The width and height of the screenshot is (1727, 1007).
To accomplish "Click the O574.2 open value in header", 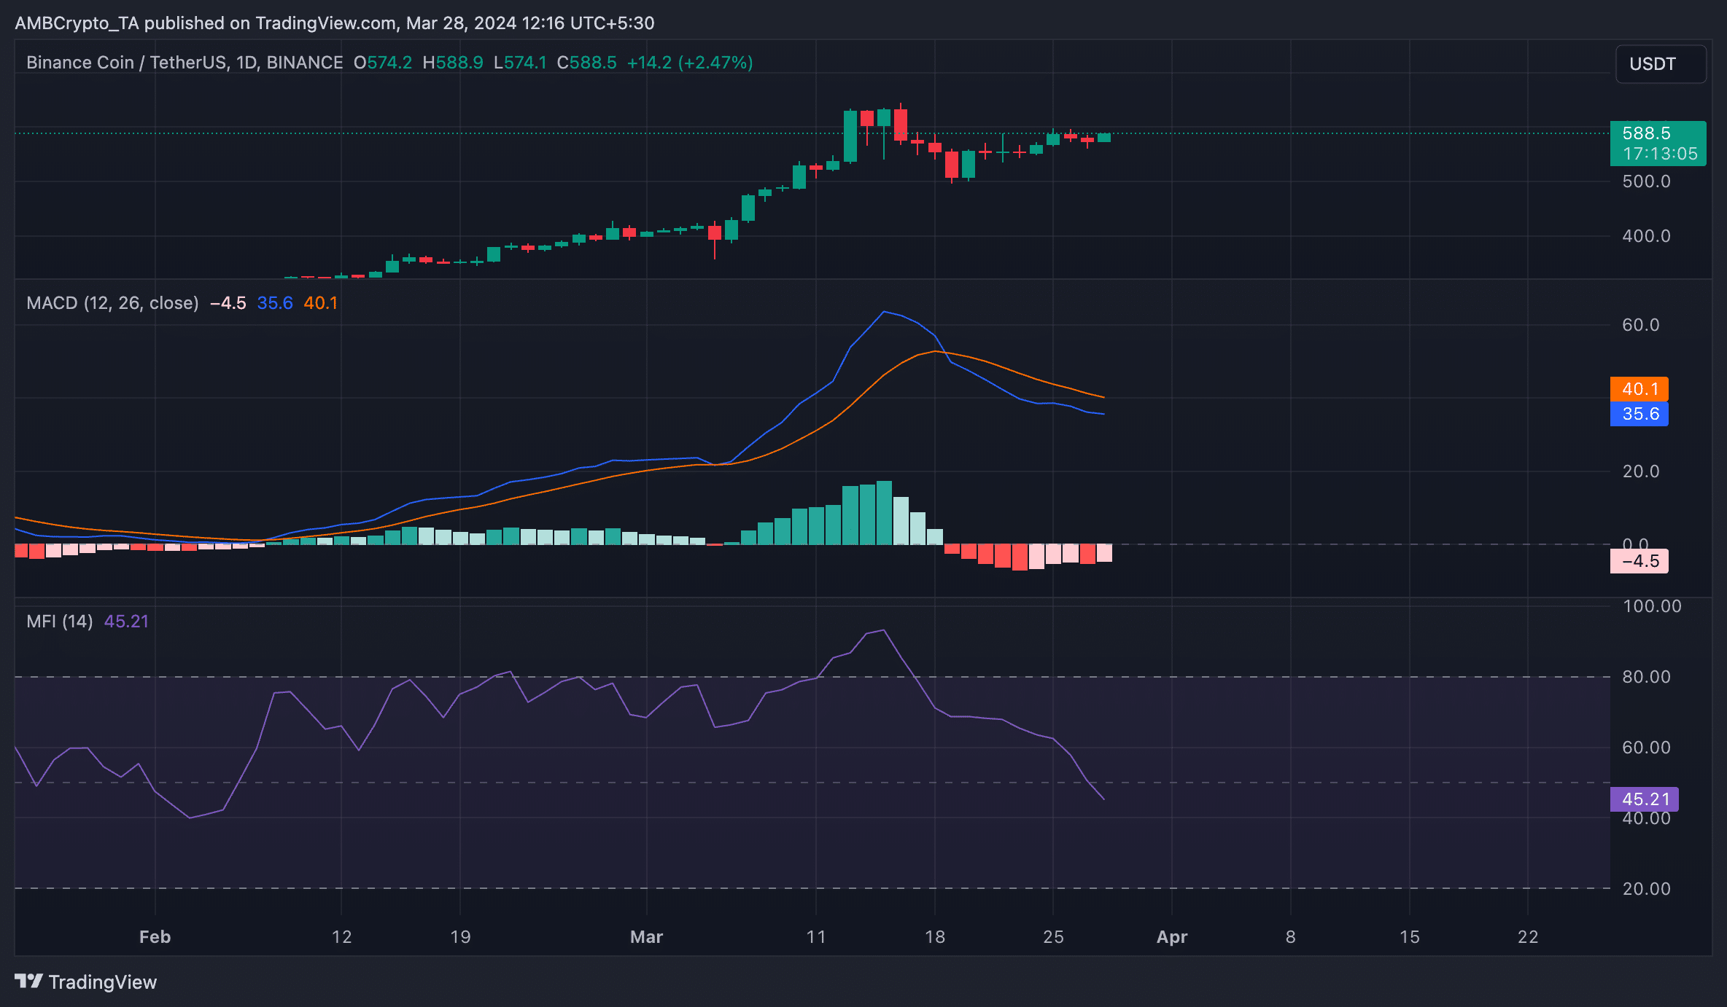I will [x=383, y=63].
